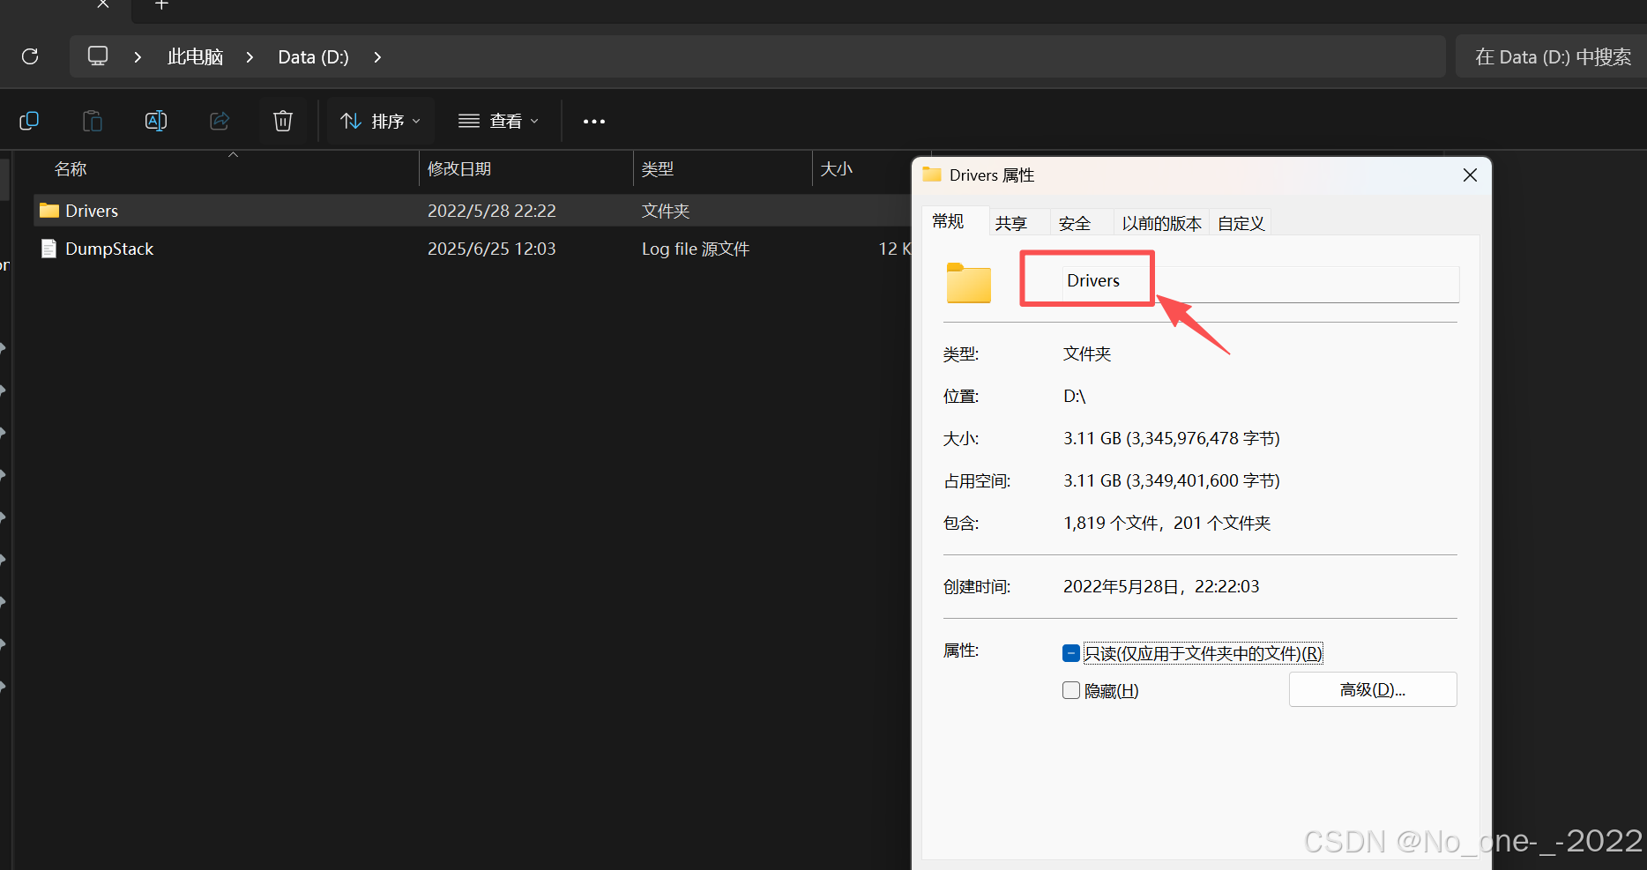The image size is (1647, 870).
Task: Click Data (D:) in the address bar
Action: (x=314, y=57)
